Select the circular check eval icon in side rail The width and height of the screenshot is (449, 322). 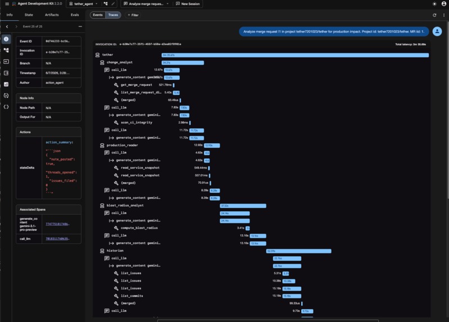6,96
